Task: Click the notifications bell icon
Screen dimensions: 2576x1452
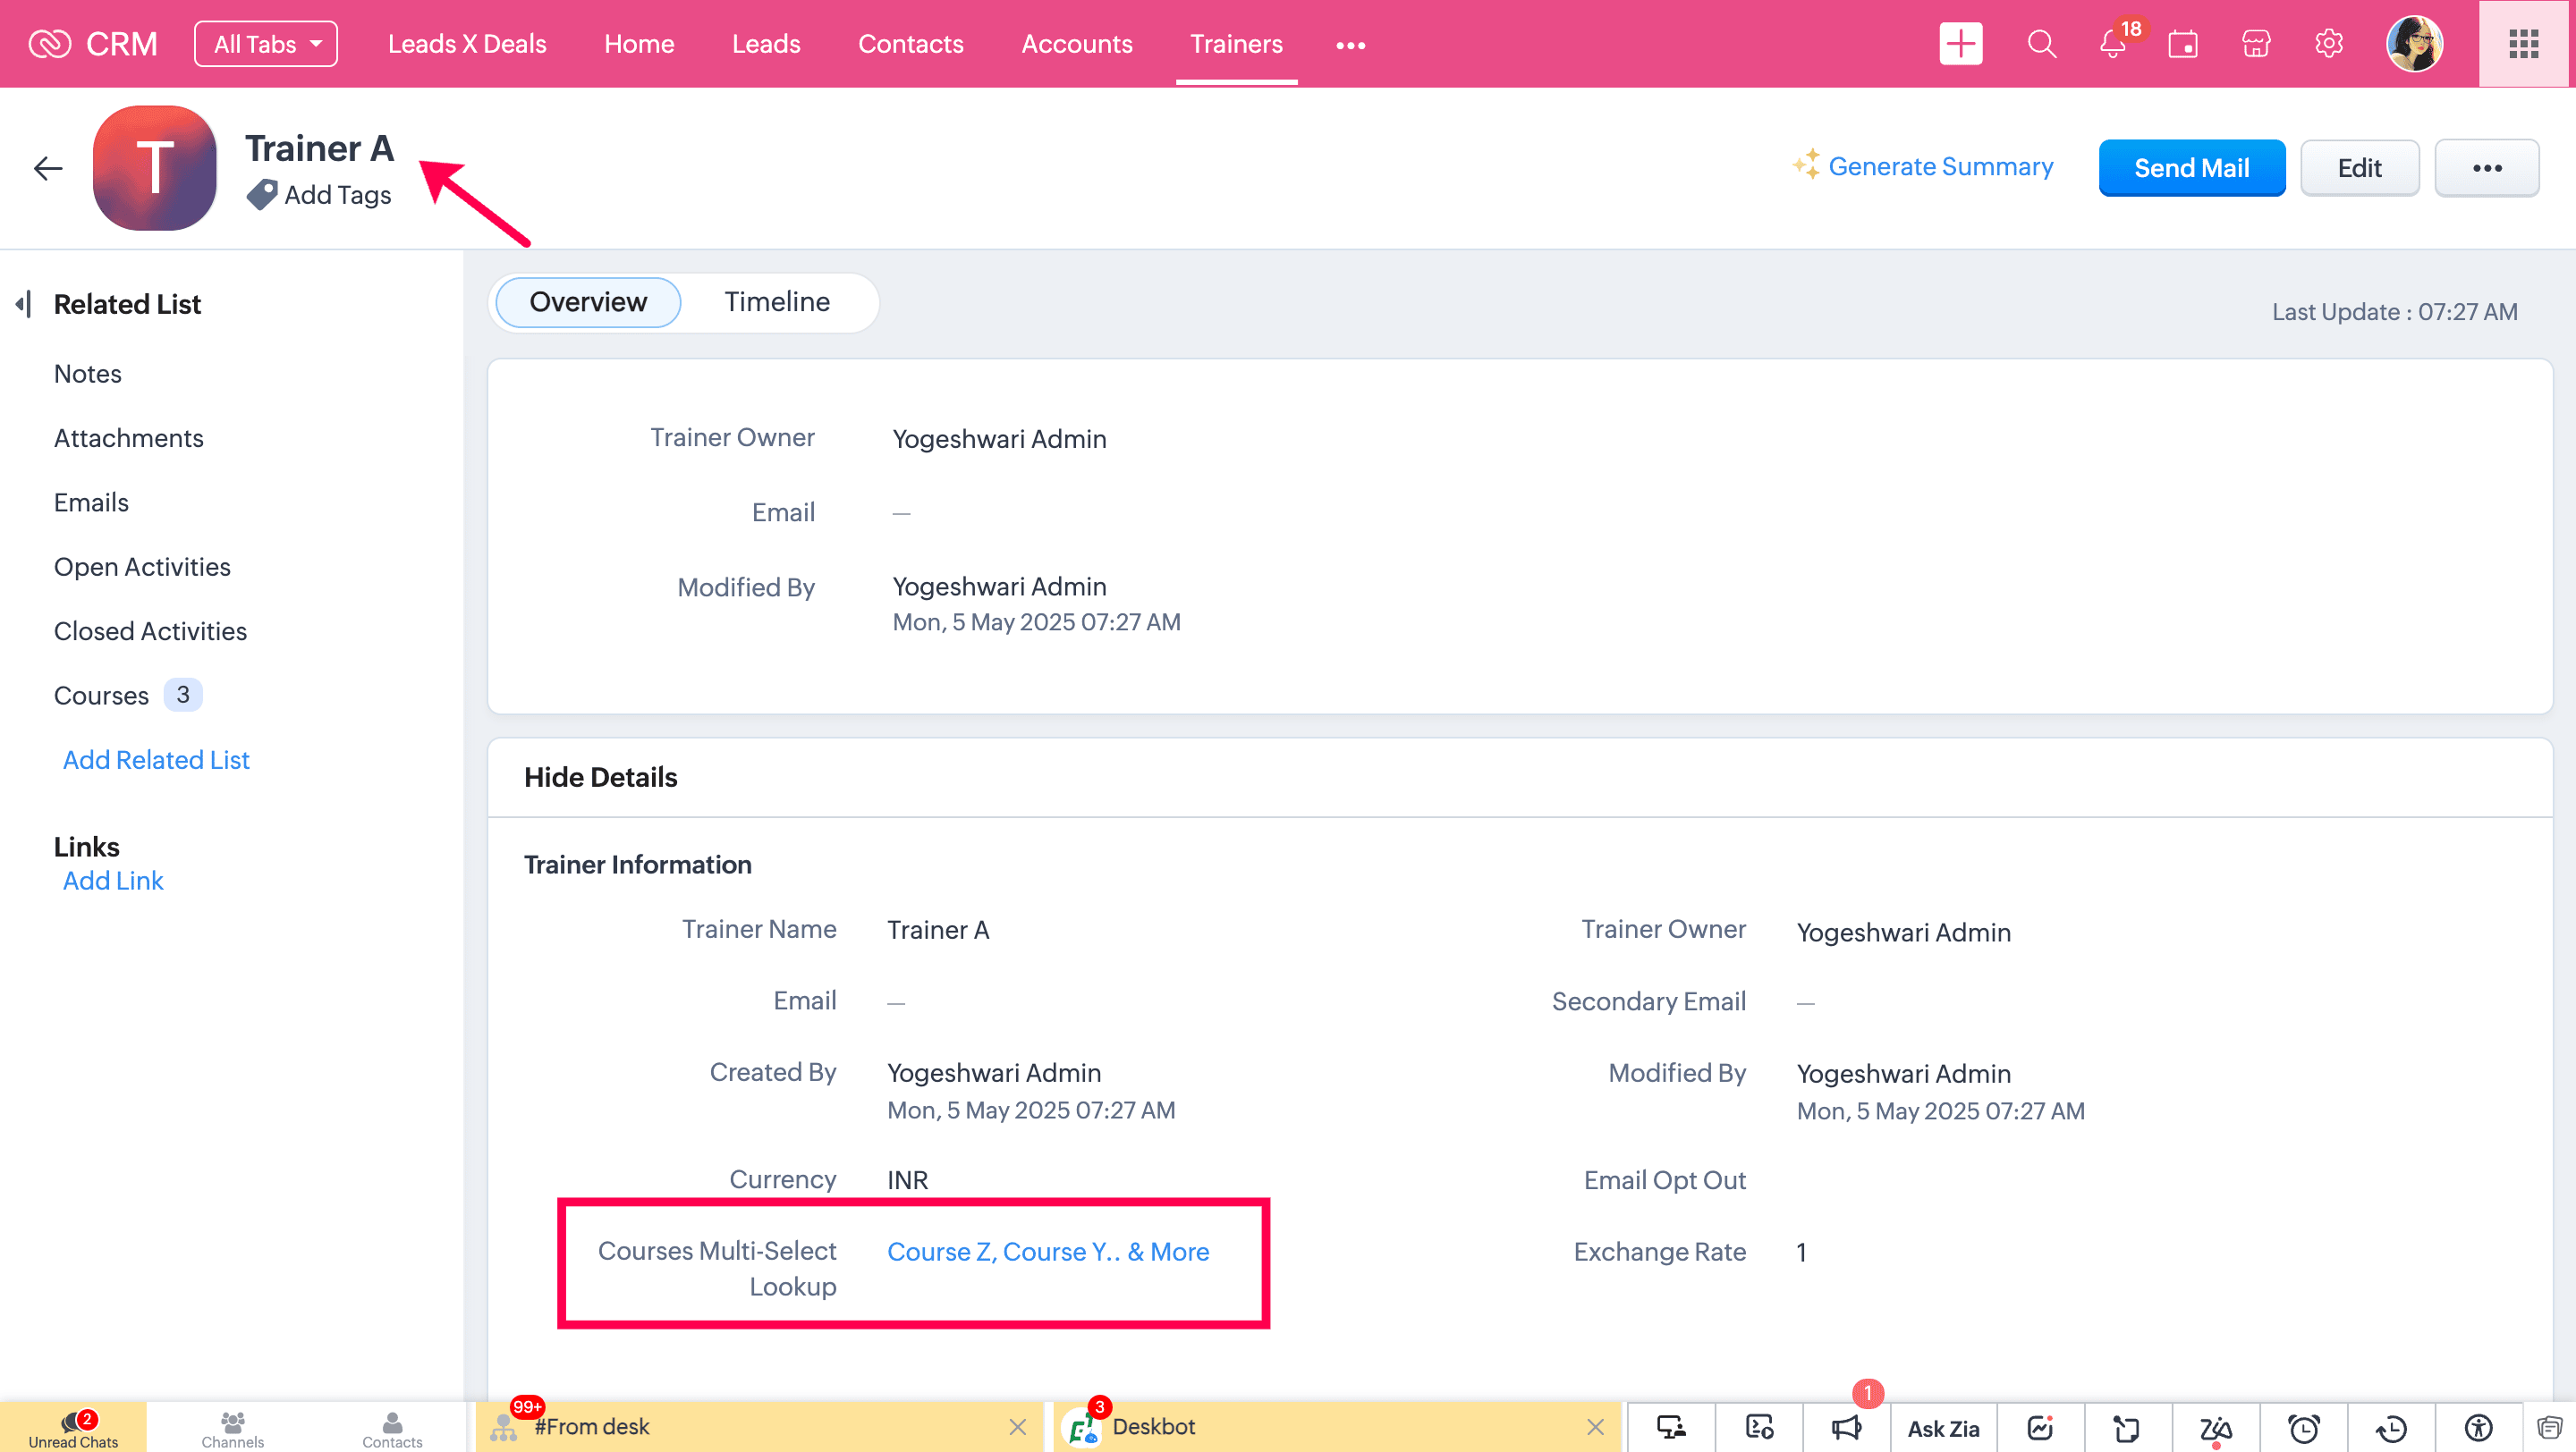Action: 2112,44
